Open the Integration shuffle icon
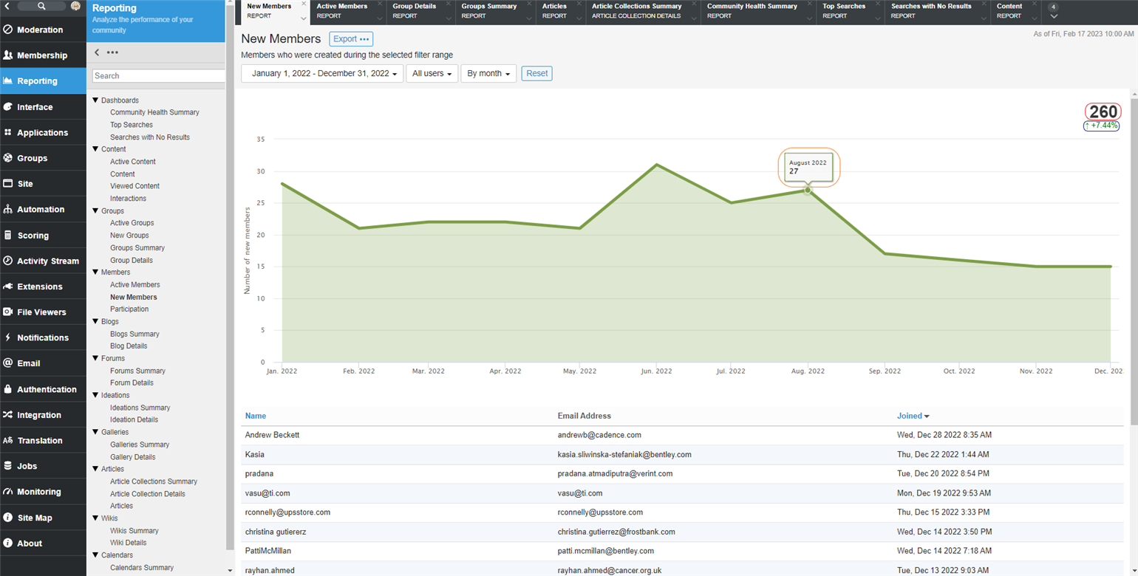Screen dimensions: 1138x576 (8, 415)
